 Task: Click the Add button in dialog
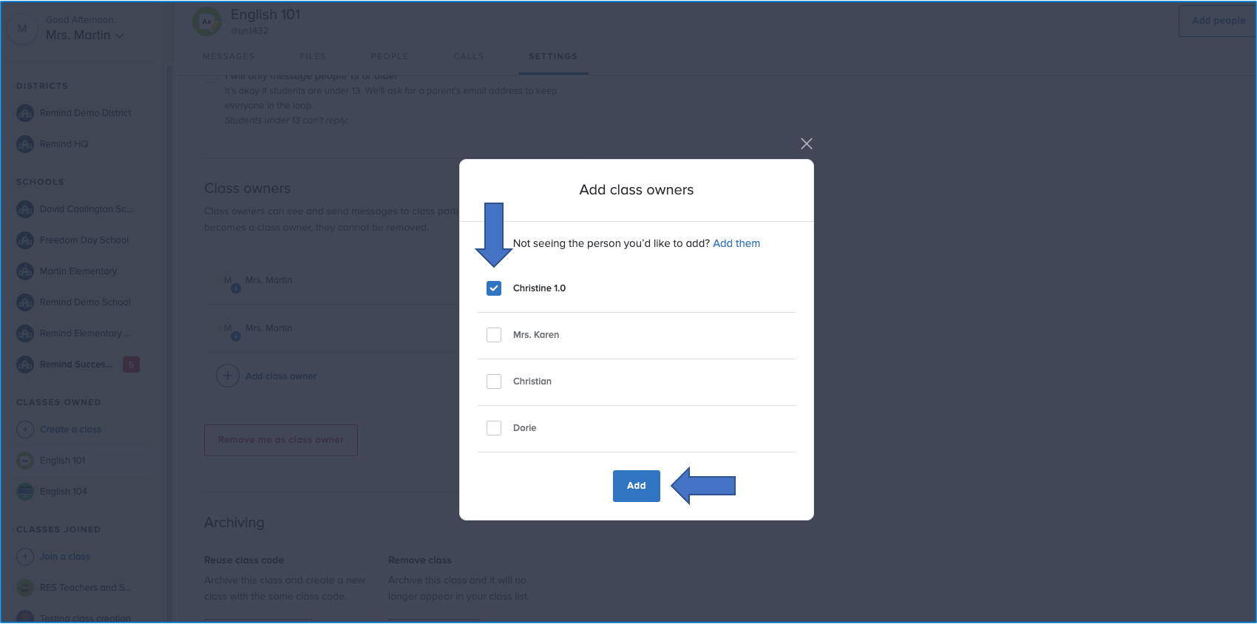(636, 486)
